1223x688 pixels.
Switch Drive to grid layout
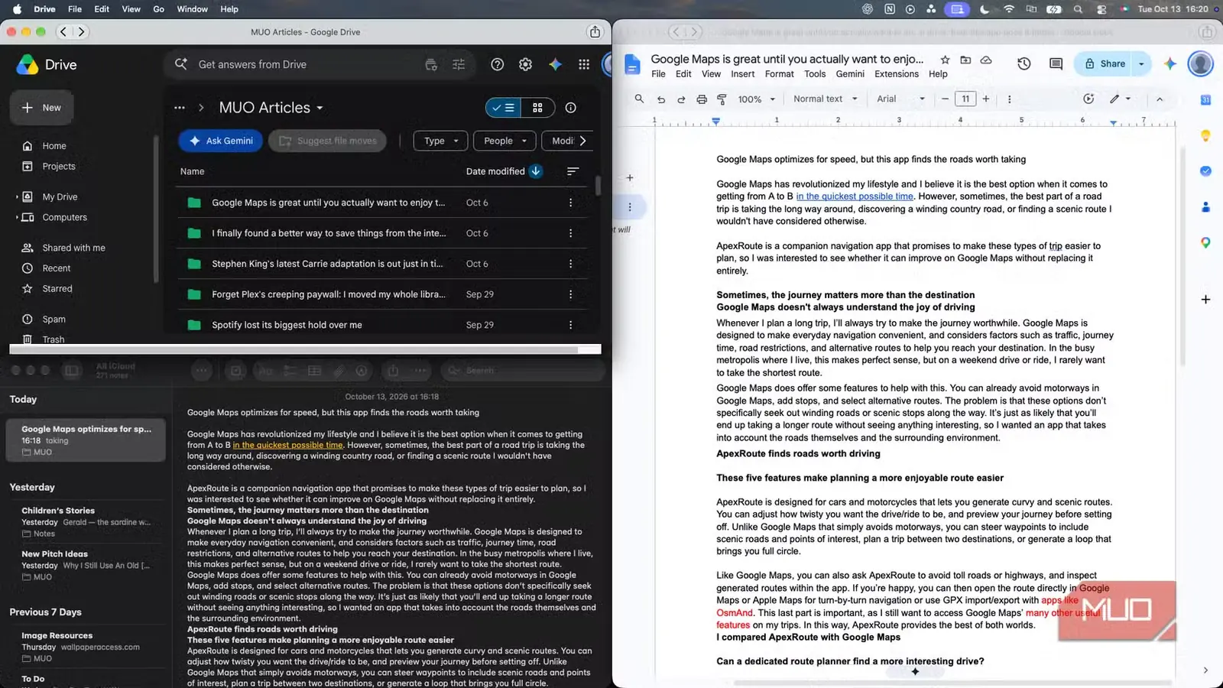click(537, 108)
